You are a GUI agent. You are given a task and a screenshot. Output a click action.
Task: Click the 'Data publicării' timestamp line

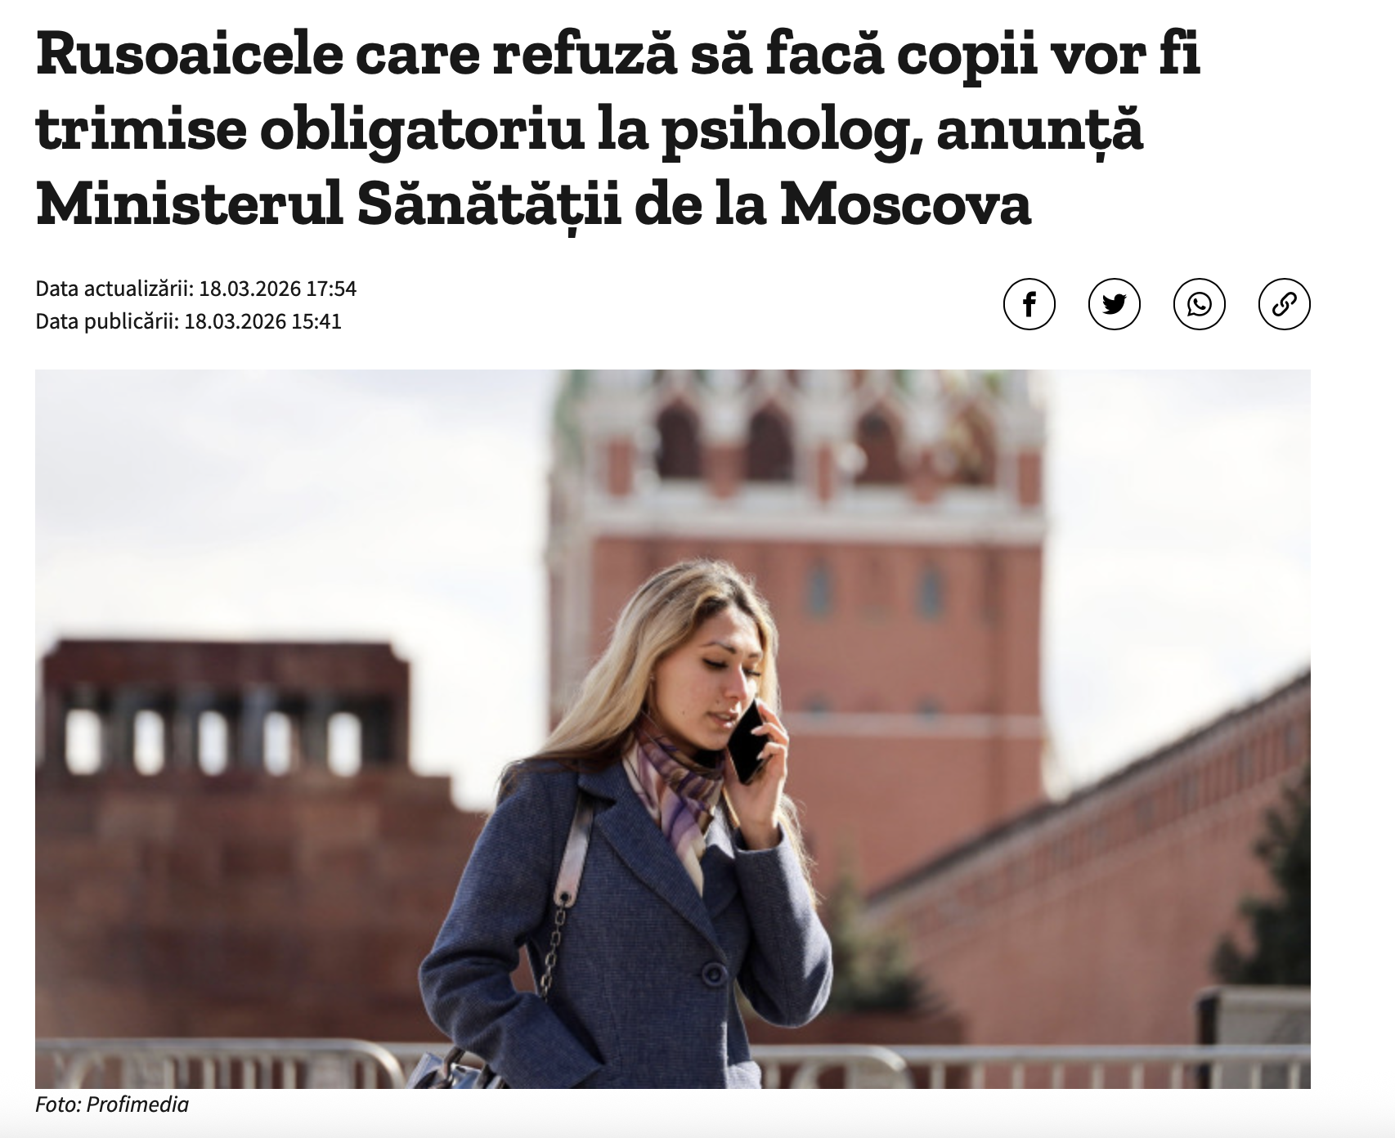click(x=188, y=320)
